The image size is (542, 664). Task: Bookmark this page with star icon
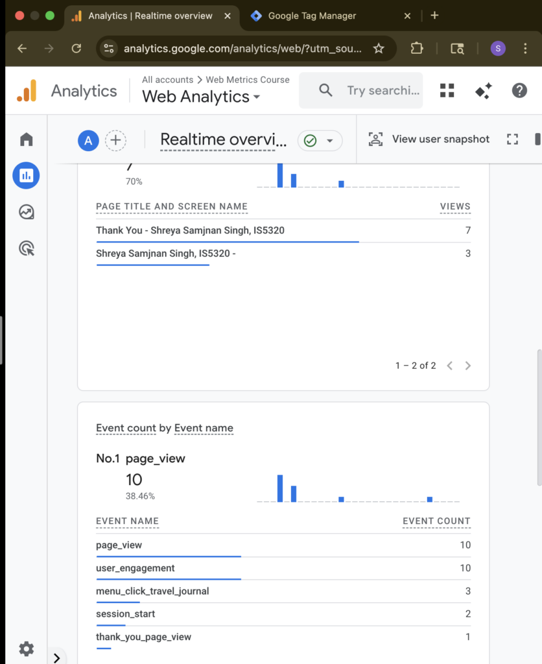tap(379, 49)
